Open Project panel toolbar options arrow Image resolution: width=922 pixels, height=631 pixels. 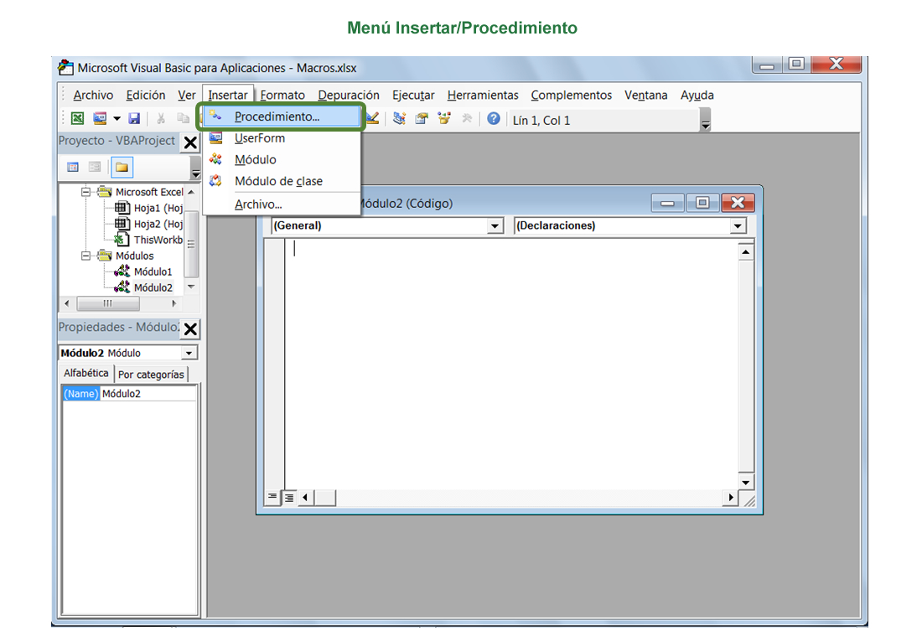coord(196,168)
